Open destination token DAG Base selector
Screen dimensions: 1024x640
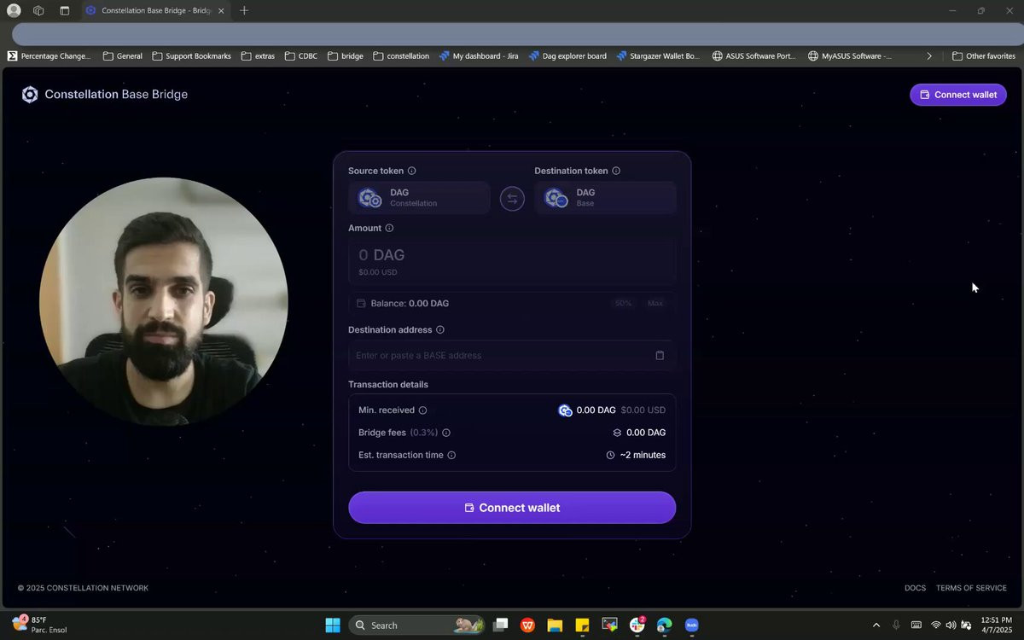pos(605,198)
